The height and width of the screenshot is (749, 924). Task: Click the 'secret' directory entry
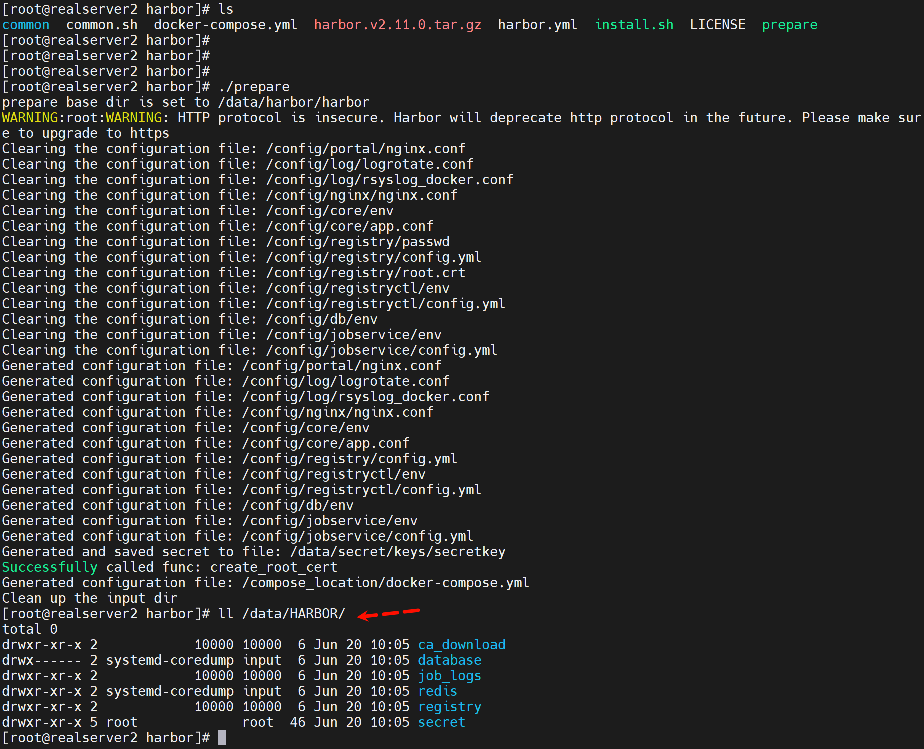tap(441, 722)
